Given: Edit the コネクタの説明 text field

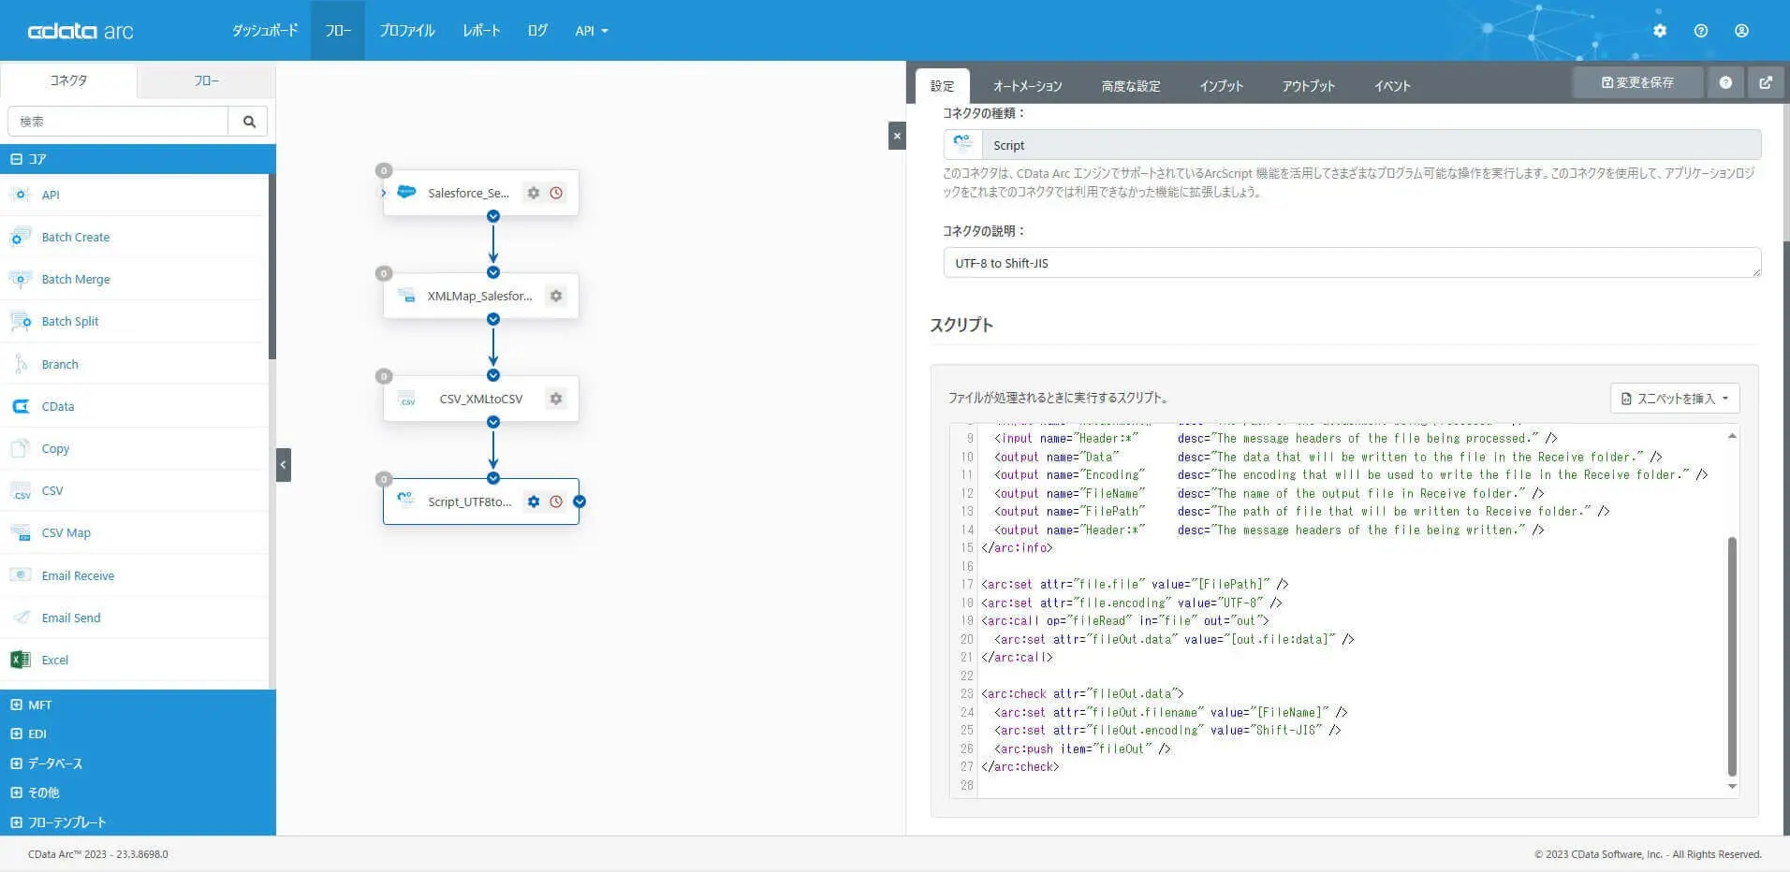Looking at the screenshot, I should [1352, 263].
